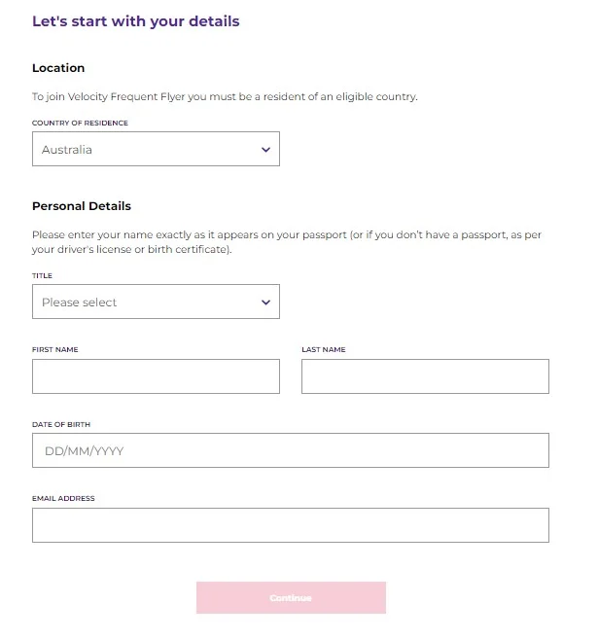Click the 'First Name' field label

[x=55, y=349]
